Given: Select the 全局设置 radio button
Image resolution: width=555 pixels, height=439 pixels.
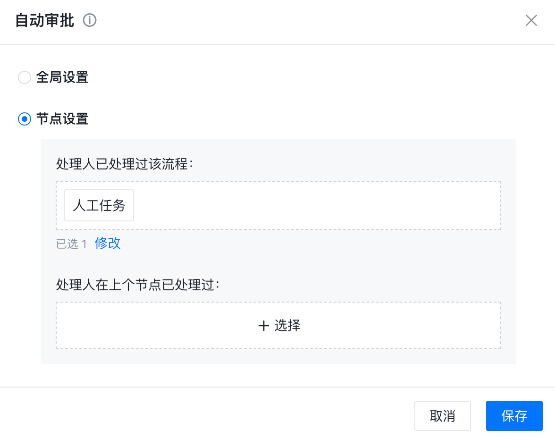Looking at the screenshot, I should (x=24, y=77).
